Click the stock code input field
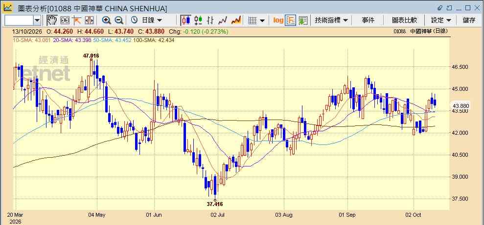This screenshot has width=484, height=225. (19, 20)
